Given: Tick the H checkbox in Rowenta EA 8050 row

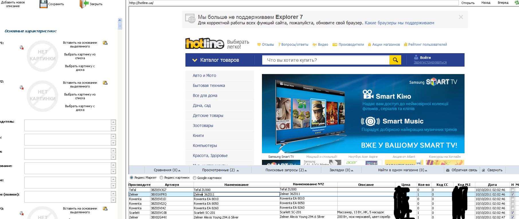Looking at the screenshot, I should coord(512,204).
